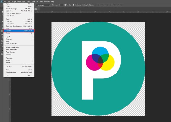171x122 pixels.
Task: Toggle the Contiguous checkbox
Action: pos(73,5)
